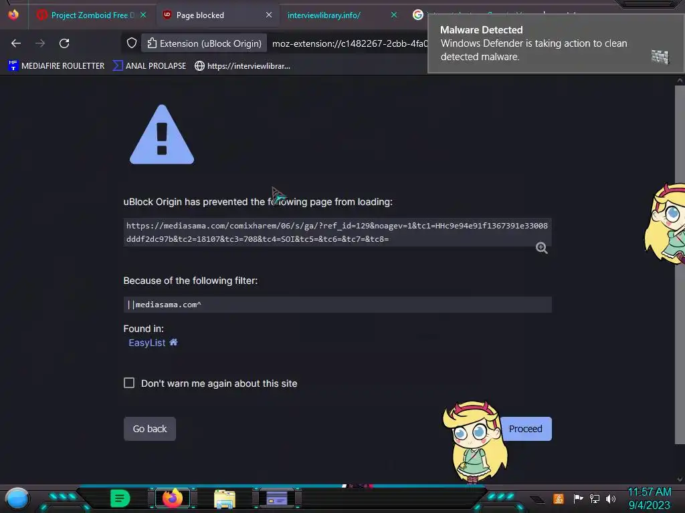Open the green notes app in taskbar
This screenshot has width=685, height=513.
120,498
